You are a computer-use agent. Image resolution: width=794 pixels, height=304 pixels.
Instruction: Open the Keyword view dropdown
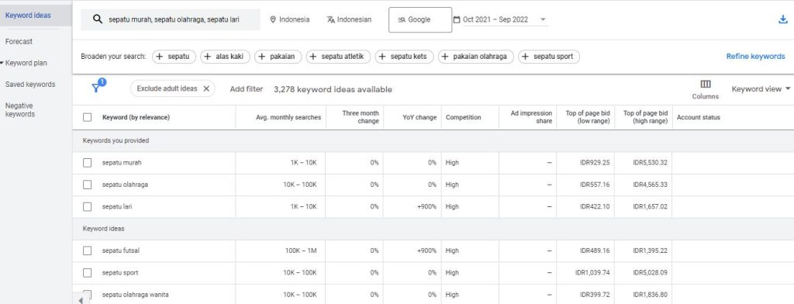(x=761, y=89)
